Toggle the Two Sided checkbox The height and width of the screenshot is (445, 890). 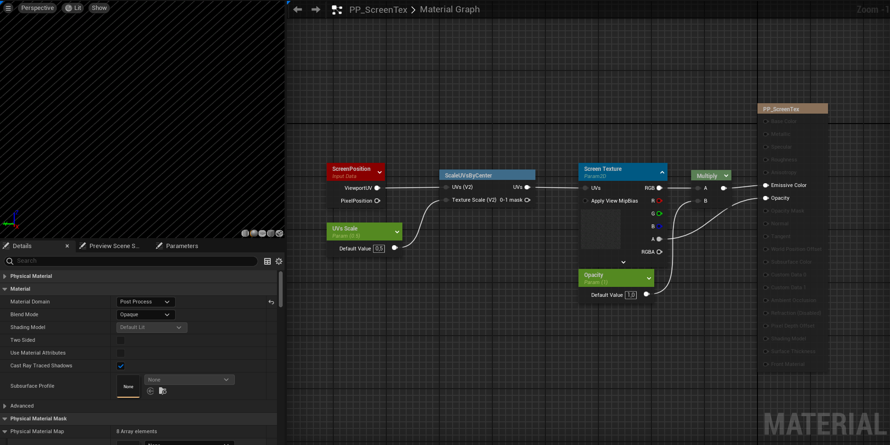click(x=121, y=340)
